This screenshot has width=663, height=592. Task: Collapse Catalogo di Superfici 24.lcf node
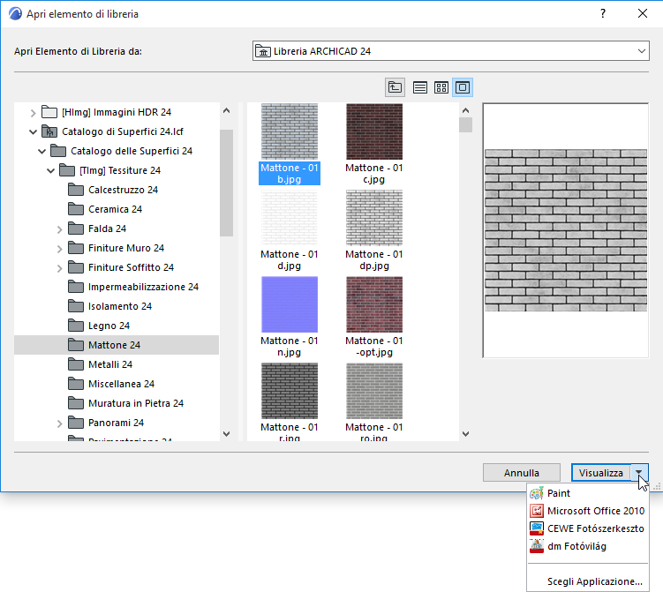pos(33,131)
